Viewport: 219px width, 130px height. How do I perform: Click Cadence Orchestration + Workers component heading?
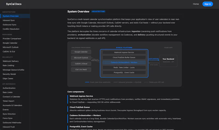pyautogui.click(x=85, y=115)
